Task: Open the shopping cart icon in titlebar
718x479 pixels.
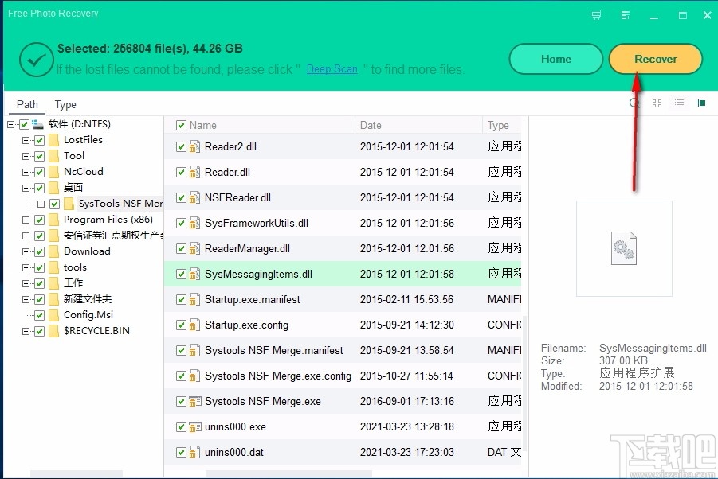Action: 596,14
